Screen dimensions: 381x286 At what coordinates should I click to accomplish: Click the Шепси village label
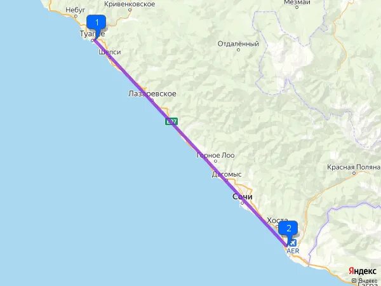pos(110,52)
